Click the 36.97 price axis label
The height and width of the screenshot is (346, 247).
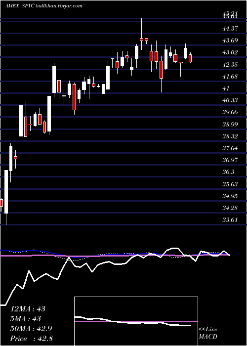click(230, 160)
